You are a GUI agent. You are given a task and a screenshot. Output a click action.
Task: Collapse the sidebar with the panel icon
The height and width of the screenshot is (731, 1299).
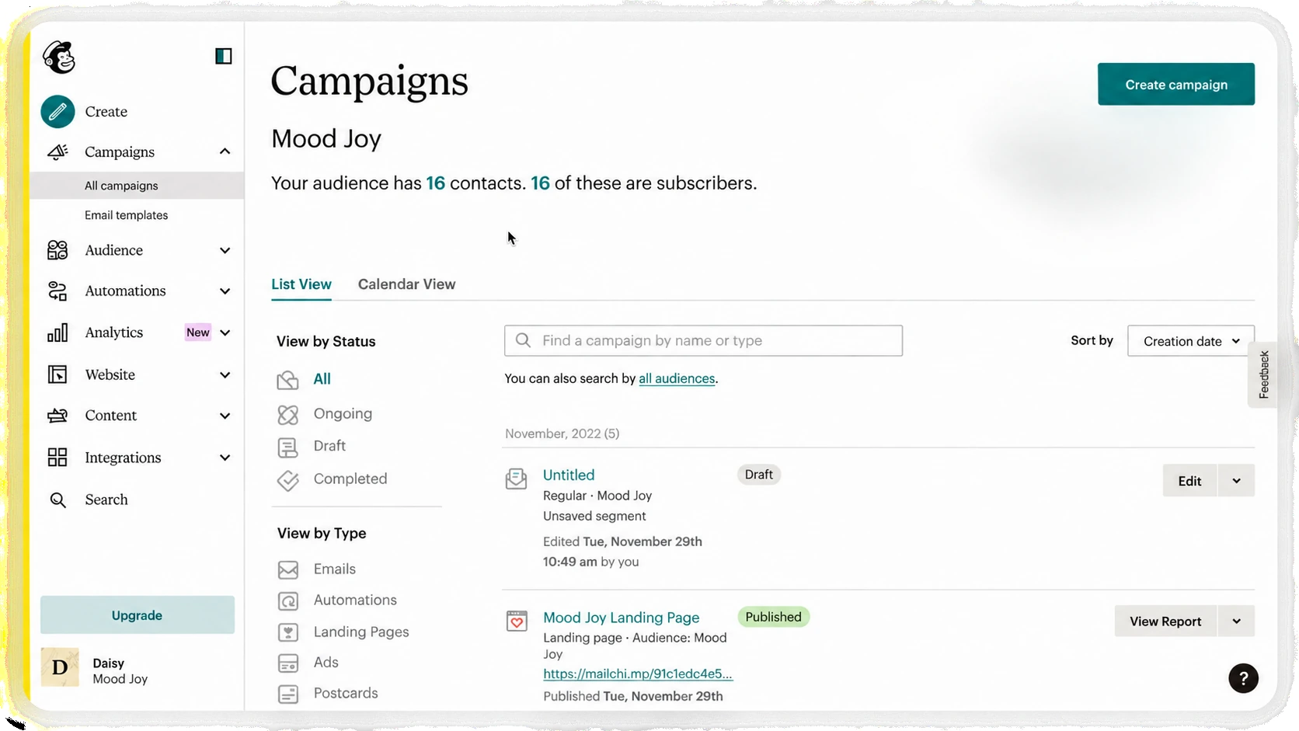(224, 56)
